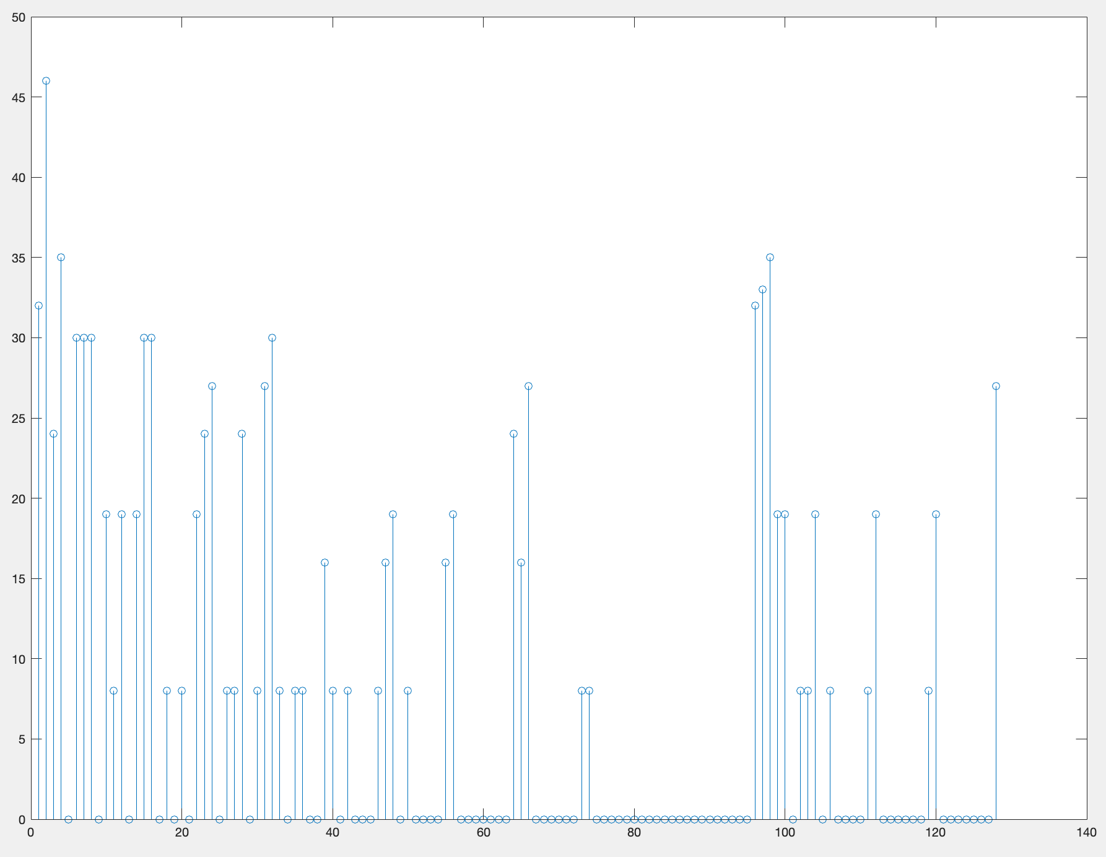Image resolution: width=1106 pixels, height=857 pixels.
Task: Select the value-16 marker at x=65
Action: pyautogui.click(x=521, y=562)
